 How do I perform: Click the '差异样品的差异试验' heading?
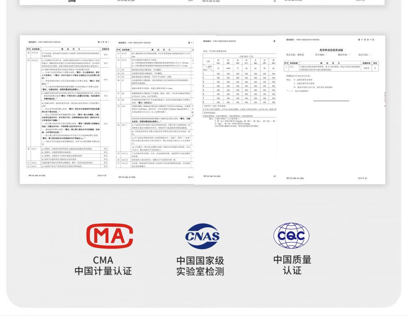click(331, 50)
